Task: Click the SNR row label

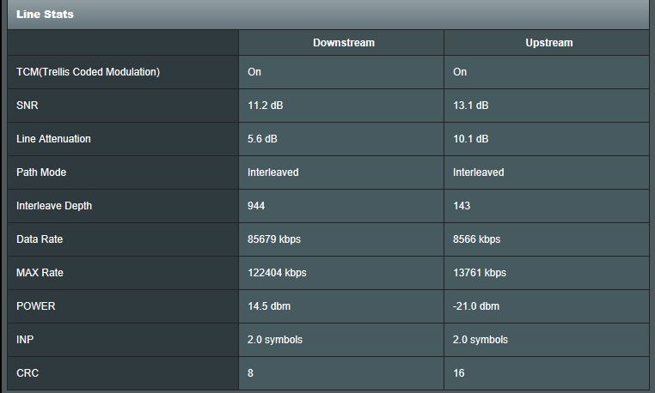Action: click(x=28, y=106)
